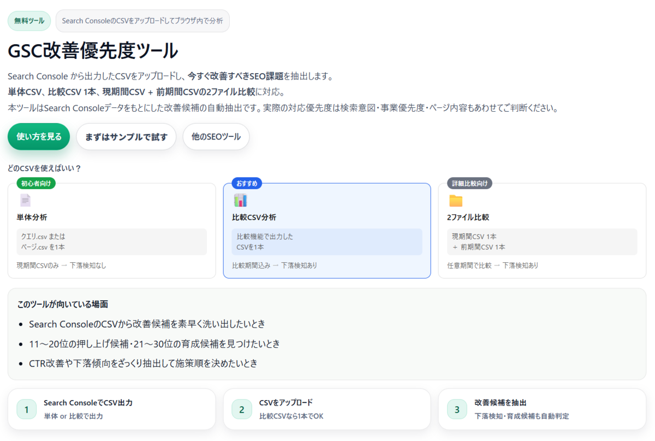Click the 今すぐ改善すべきSEO課題 bold text
The image size is (655, 441).
(x=235, y=76)
